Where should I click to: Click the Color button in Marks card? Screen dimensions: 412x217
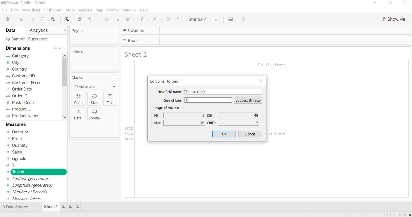78,99
